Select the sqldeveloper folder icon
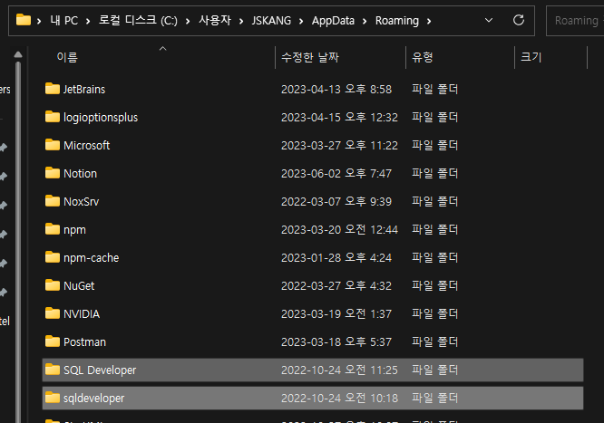This screenshot has width=604, height=423. (53, 398)
